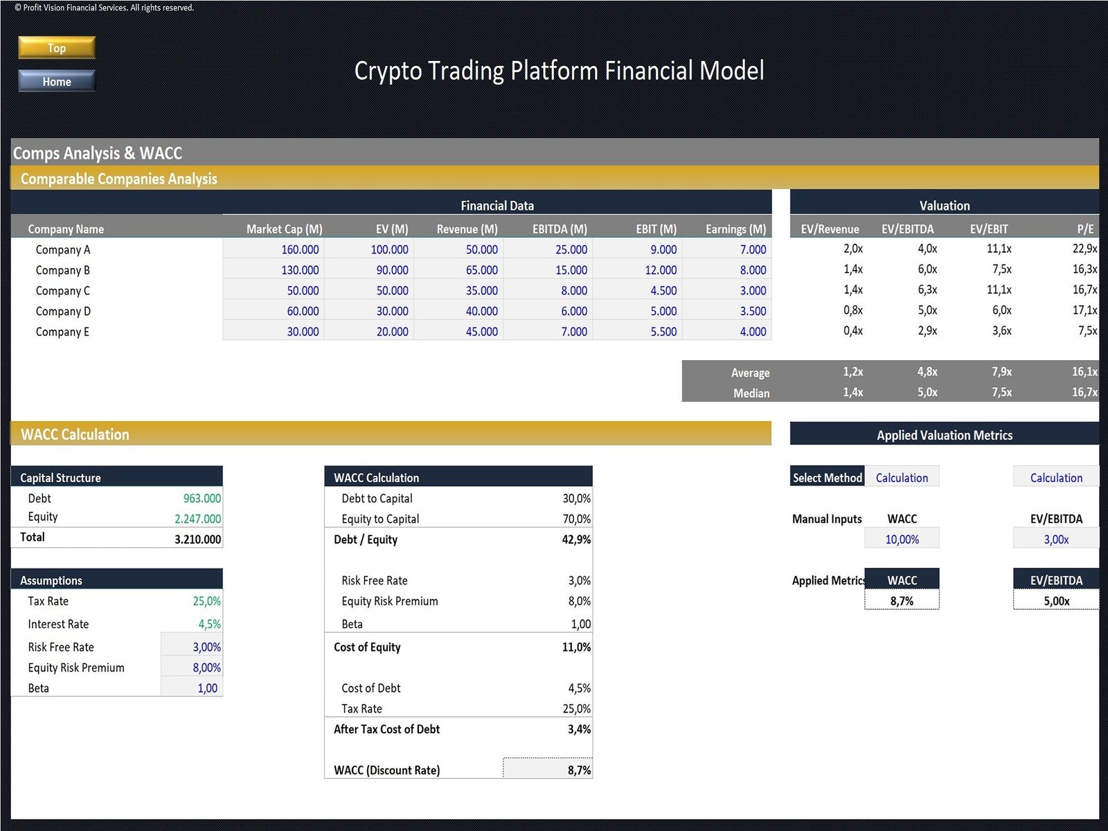This screenshot has width=1108, height=831.
Task: Click the blue Home button
Action: pos(56,81)
